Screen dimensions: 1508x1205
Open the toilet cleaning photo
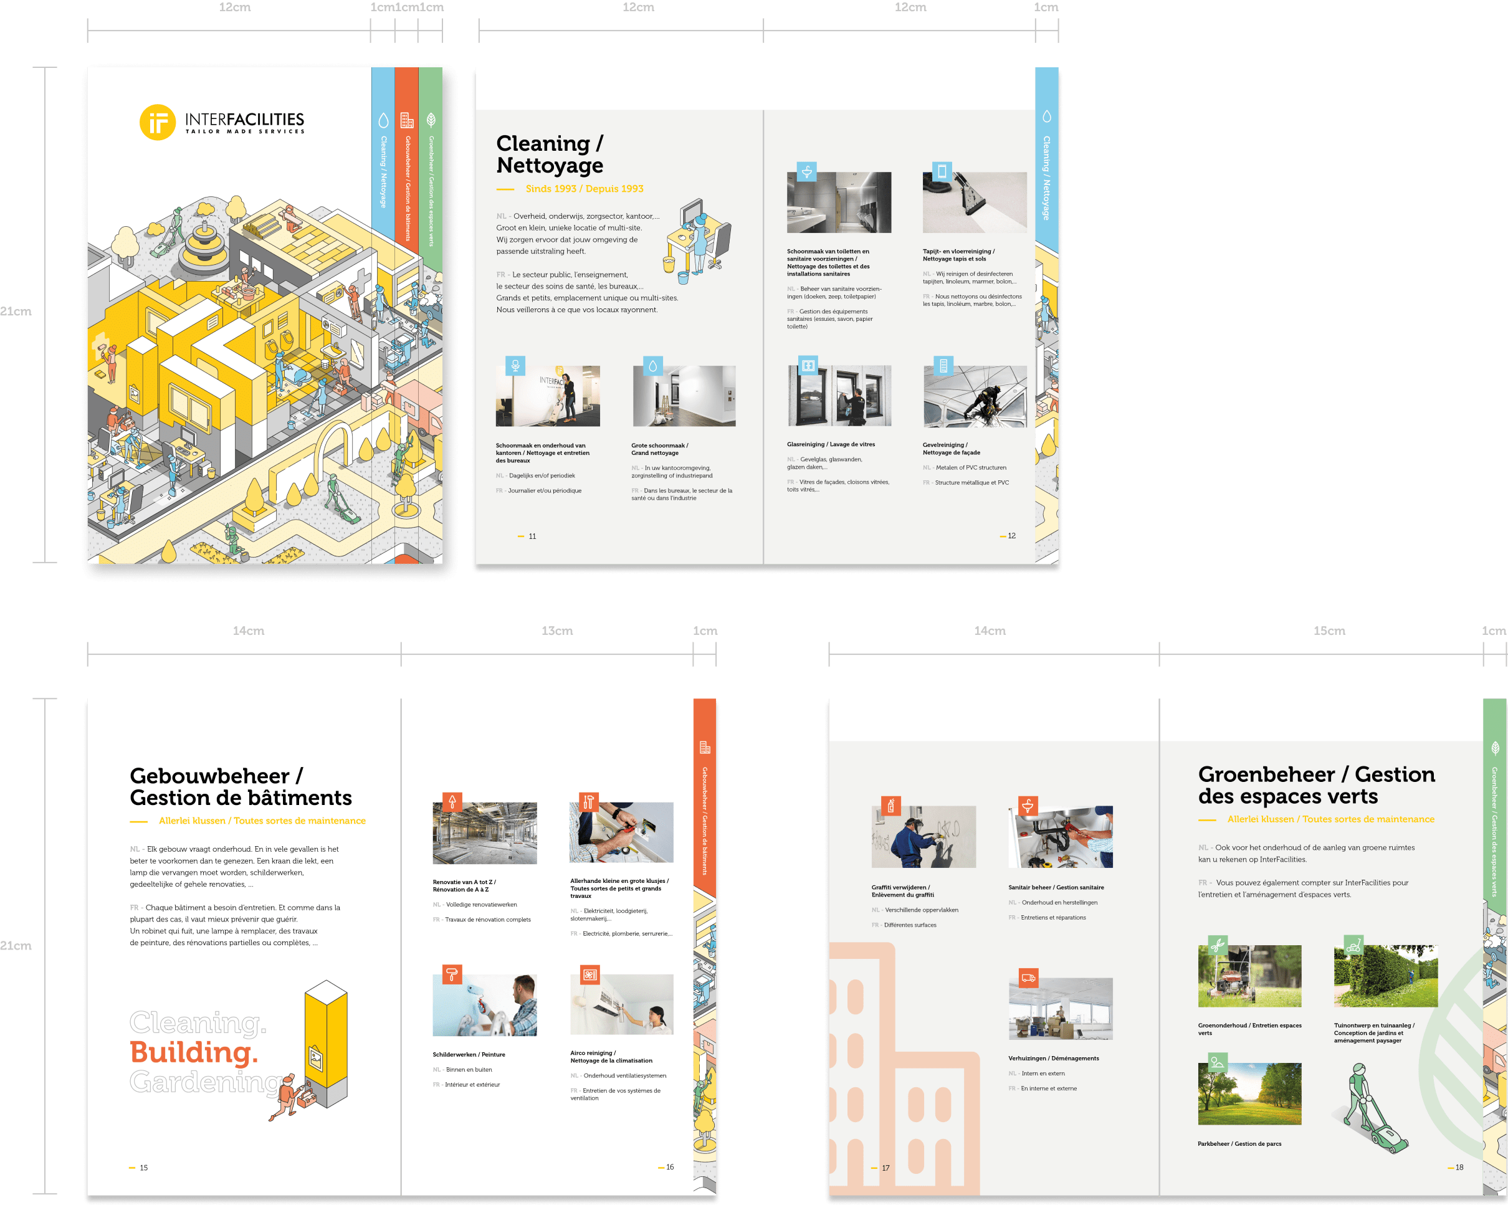(839, 202)
